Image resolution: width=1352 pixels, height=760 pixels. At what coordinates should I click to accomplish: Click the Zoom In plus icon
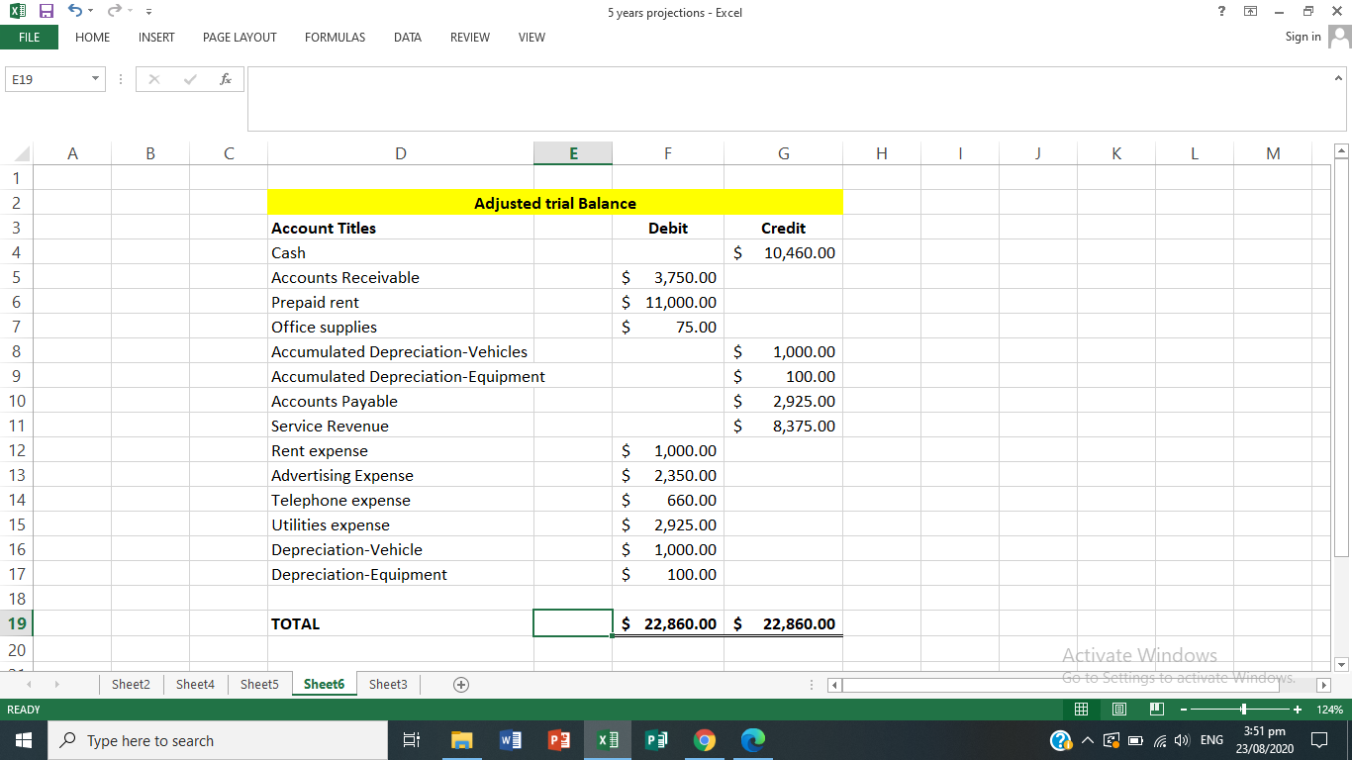tap(1298, 710)
